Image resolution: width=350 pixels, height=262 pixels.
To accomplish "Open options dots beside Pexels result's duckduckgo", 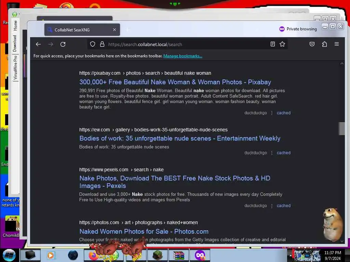I will [x=272, y=206].
